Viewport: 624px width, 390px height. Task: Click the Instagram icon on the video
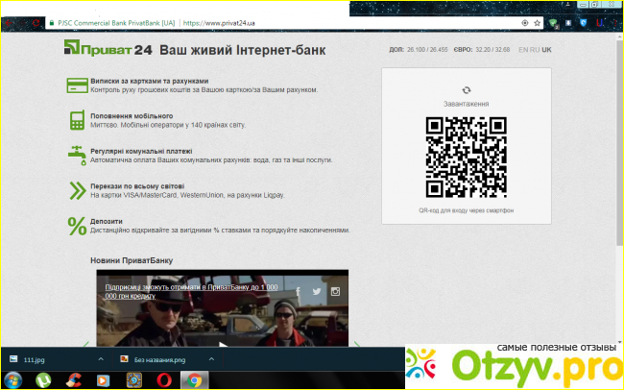pyautogui.click(x=335, y=291)
